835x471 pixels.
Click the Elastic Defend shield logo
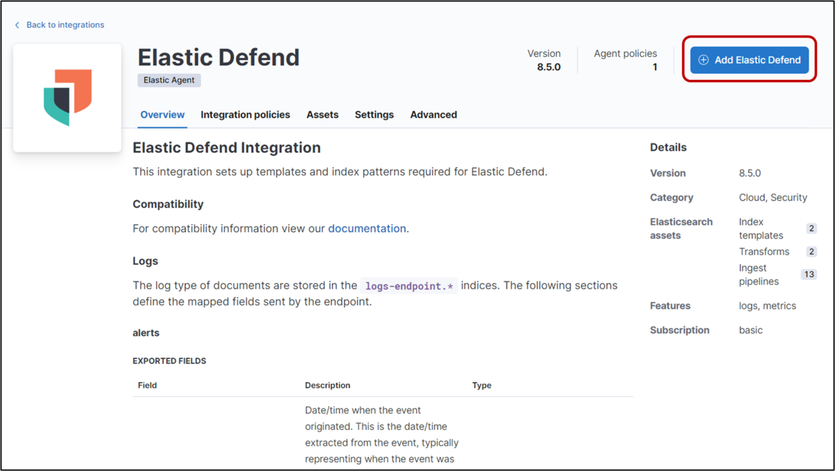67,97
